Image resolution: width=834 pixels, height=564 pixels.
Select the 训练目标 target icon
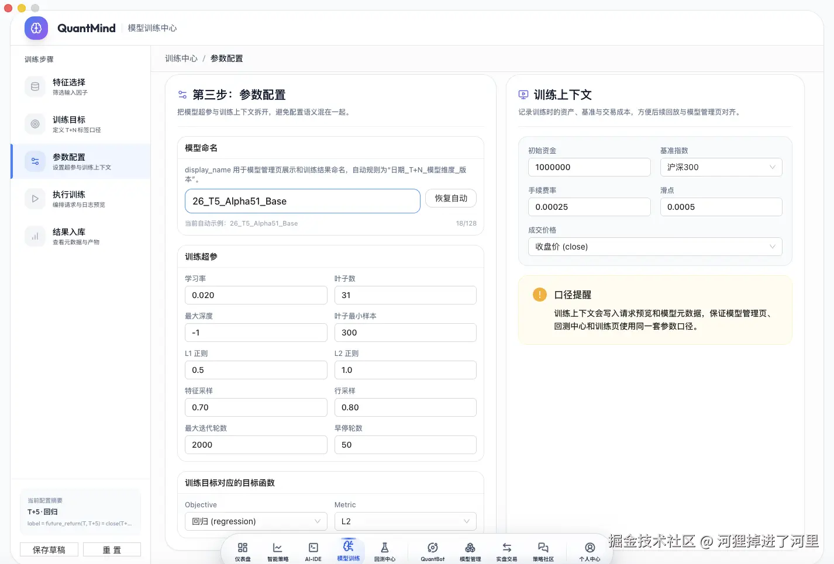pos(35,124)
